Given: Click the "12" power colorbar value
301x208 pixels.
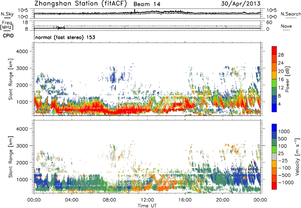Looking at the screenshot, I should click(281, 88).
